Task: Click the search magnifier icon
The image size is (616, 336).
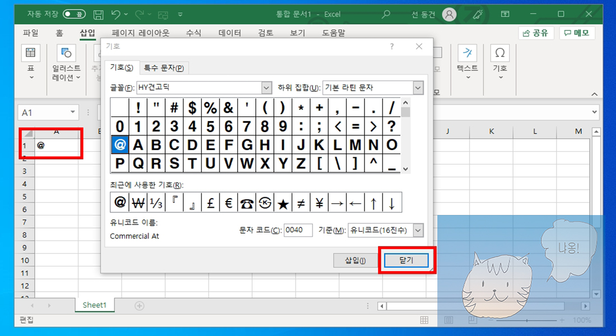Action: [386, 14]
